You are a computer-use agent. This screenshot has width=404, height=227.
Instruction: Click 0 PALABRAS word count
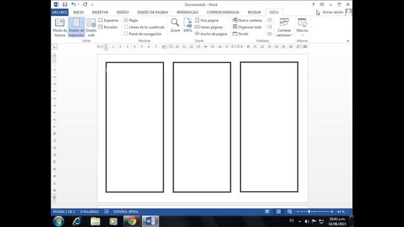pyautogui.click(x=90, y=212)
